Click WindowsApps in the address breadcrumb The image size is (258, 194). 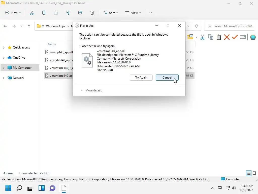(x=56, y=26)
